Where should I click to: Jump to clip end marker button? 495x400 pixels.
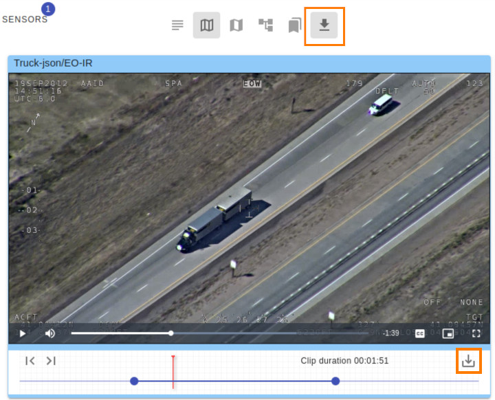coord(51,361)
